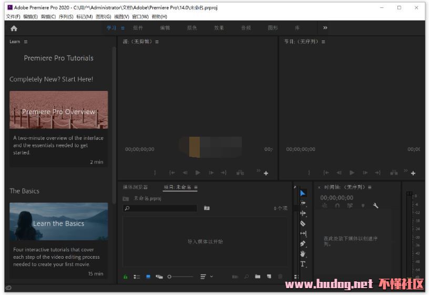The image size is (429, 295).
Task: Switch to the 编辑 workspace tab
Action: click(165, 28)
